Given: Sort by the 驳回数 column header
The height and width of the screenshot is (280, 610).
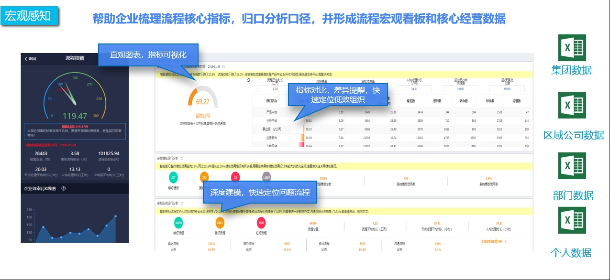Looking at the screenshot, I should (437, 101).
